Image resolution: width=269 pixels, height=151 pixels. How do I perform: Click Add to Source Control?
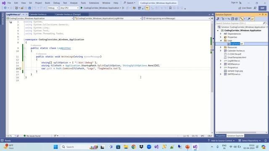[221, 141]
